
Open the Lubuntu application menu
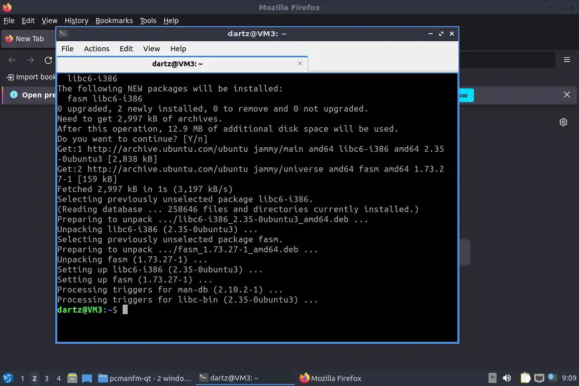pos(8,378)
